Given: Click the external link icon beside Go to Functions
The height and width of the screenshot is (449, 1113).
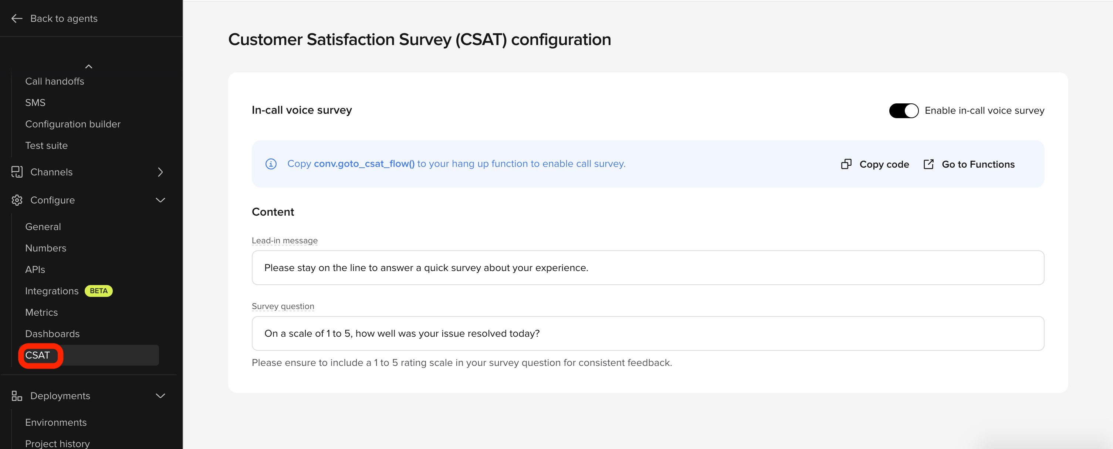Looking at the screenshot, I should (928, 164).
